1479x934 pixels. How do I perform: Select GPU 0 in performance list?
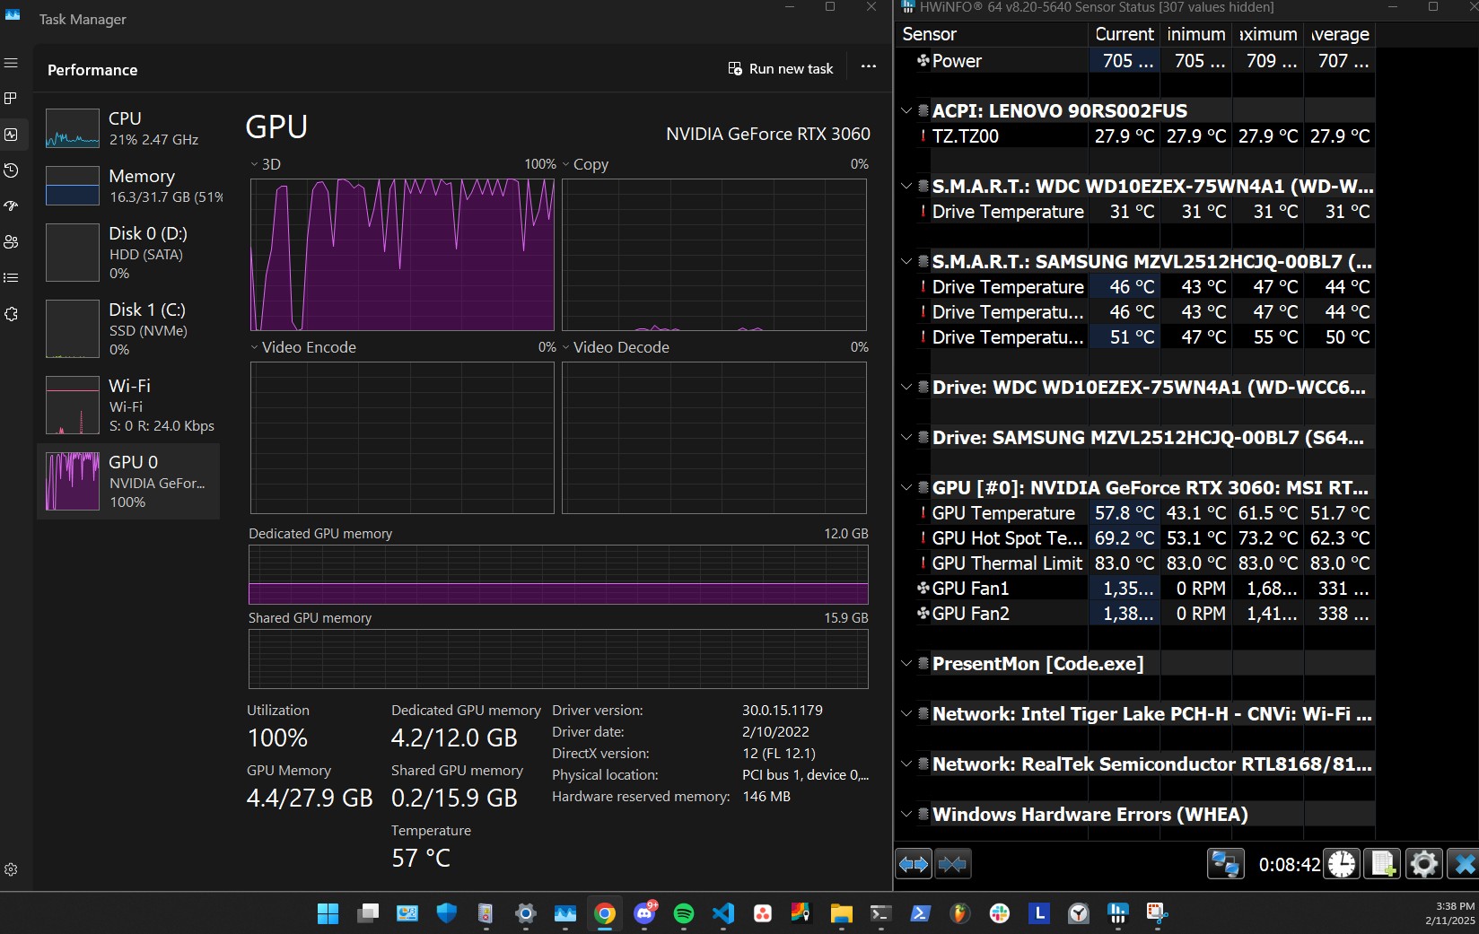pyautogui.click(x=128, y=481)
